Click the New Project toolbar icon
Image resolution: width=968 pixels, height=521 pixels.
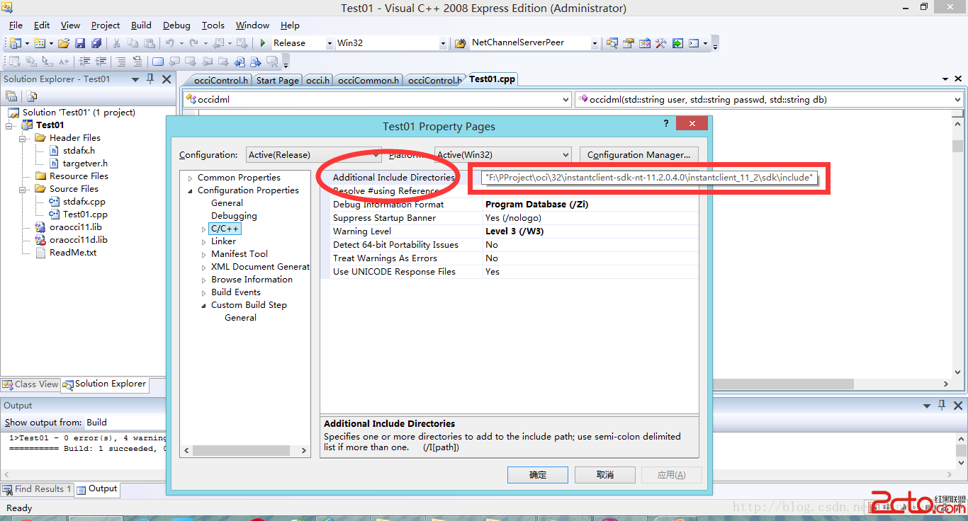pos(14,43)
